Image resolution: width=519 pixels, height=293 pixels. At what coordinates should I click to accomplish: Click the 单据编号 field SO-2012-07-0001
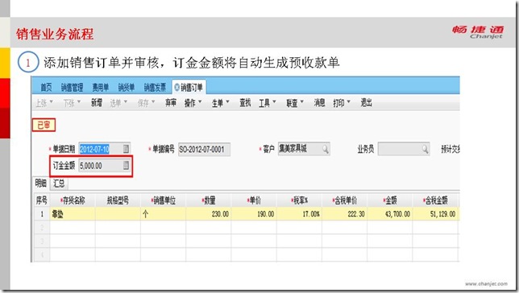click(204, 150)
